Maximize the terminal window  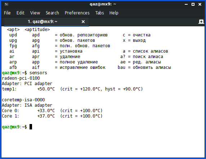click(193, 4)
